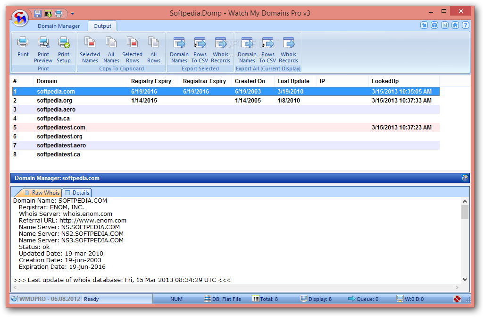Select the softpediatest.ca row
This screenshot has height=317, width=484.
tap(226, 154)
